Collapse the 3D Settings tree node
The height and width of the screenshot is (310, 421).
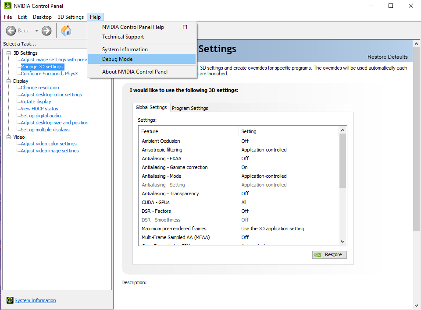click(x=9, y=53)
